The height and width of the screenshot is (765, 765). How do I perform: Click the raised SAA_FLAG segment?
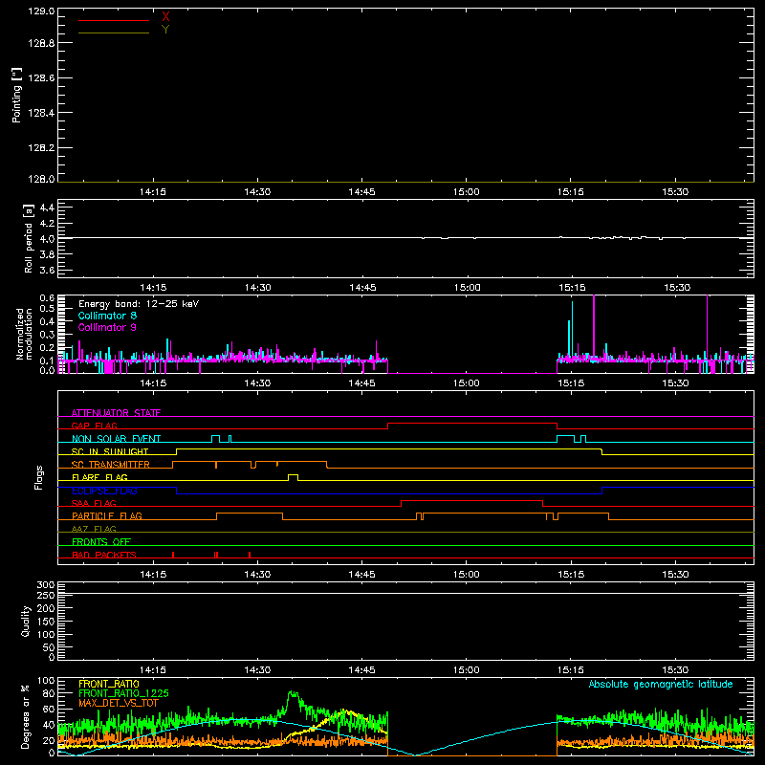point(471,500)
